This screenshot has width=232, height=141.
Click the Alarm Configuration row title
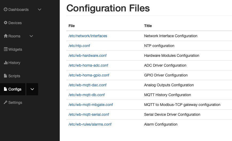click(x=161, y=124)
